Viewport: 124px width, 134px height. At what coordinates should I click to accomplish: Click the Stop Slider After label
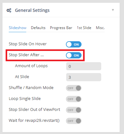[26, 55]
